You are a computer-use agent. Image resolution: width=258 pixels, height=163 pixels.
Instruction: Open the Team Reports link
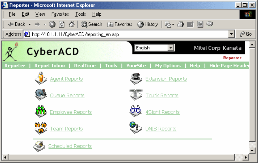click(66, 129)
